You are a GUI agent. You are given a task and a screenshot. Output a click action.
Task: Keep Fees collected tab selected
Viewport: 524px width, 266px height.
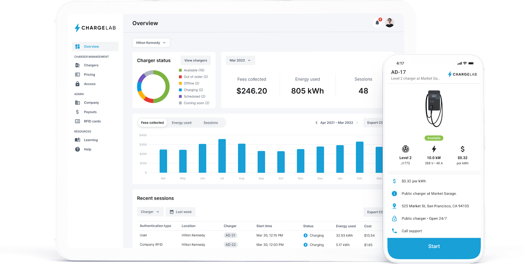(153, 123)
